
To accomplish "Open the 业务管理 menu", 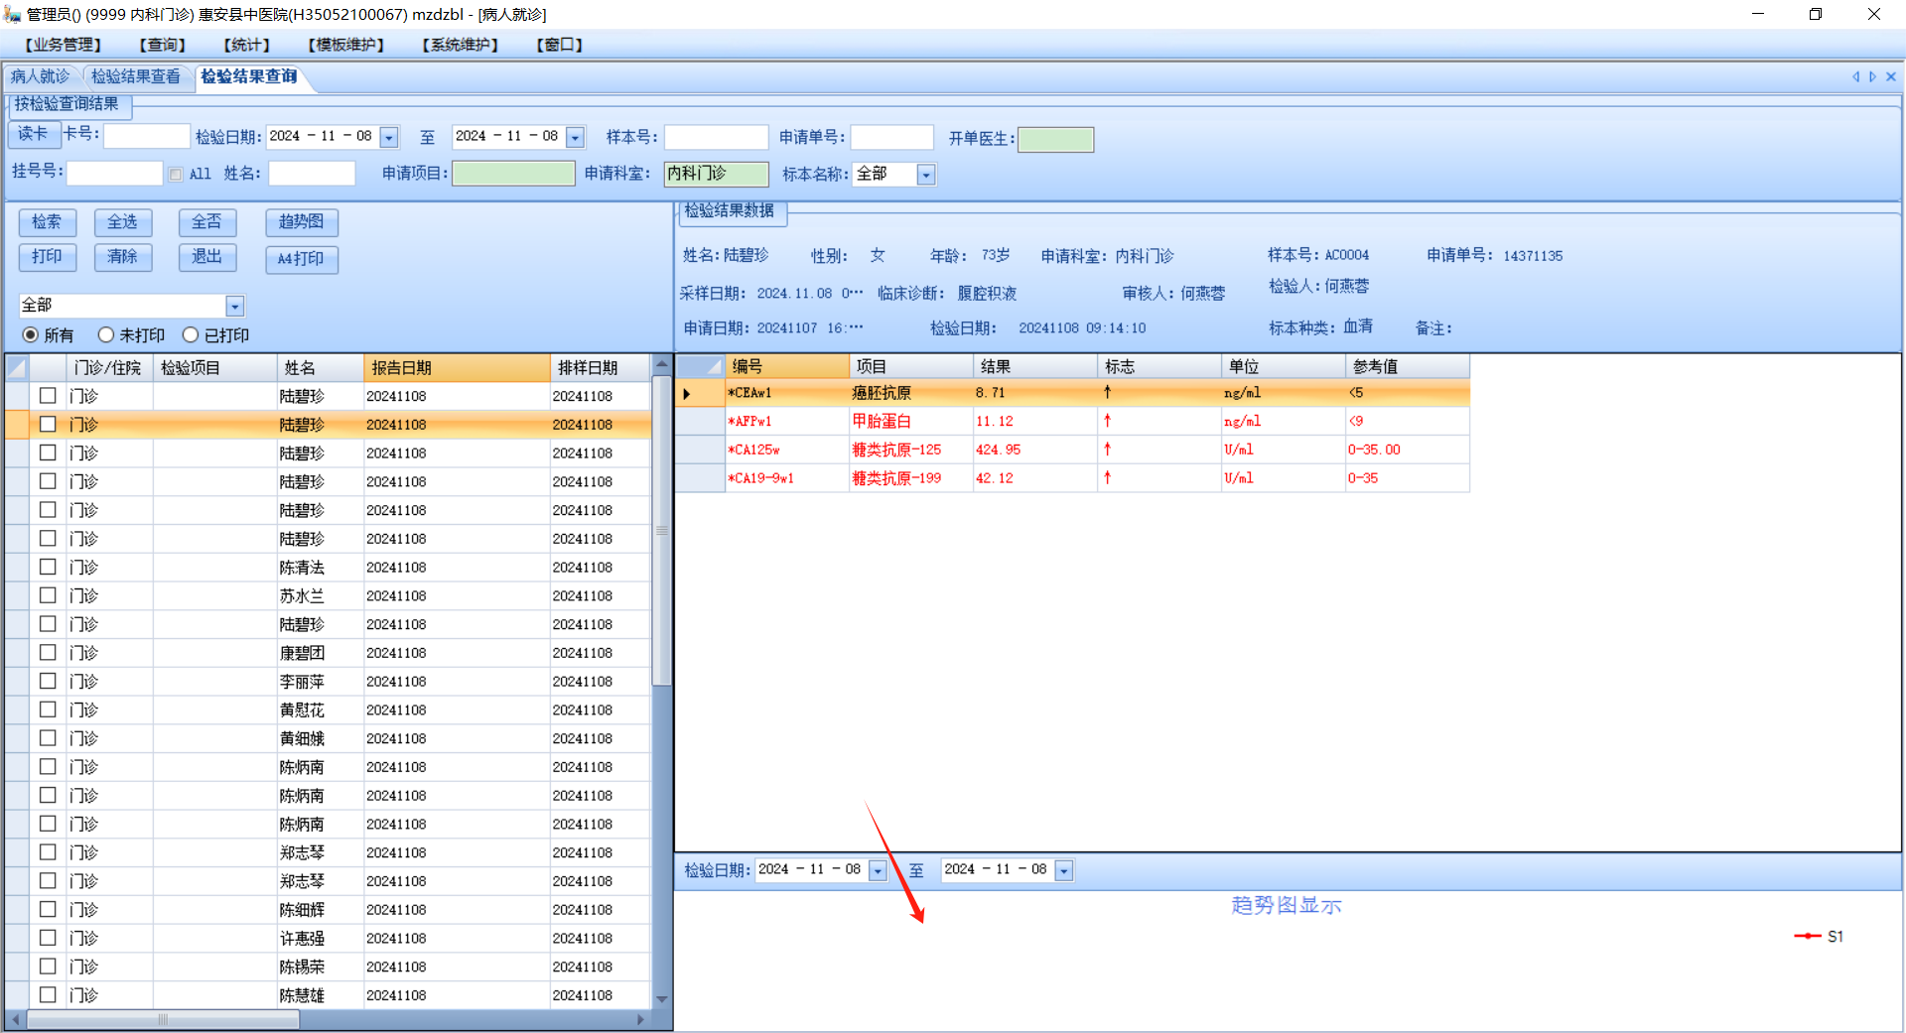I will coord(64,45).
